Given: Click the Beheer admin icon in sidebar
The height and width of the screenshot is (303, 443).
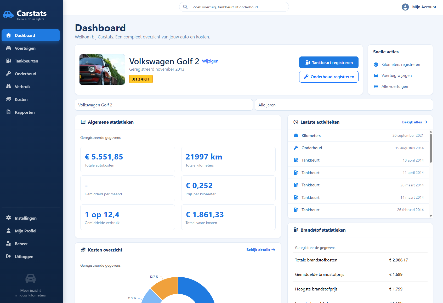Looking at the screenshot, I should (x=9, y=244).
